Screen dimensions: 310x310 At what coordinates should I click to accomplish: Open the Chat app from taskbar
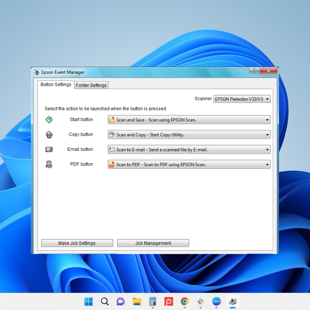coord(121,301)
